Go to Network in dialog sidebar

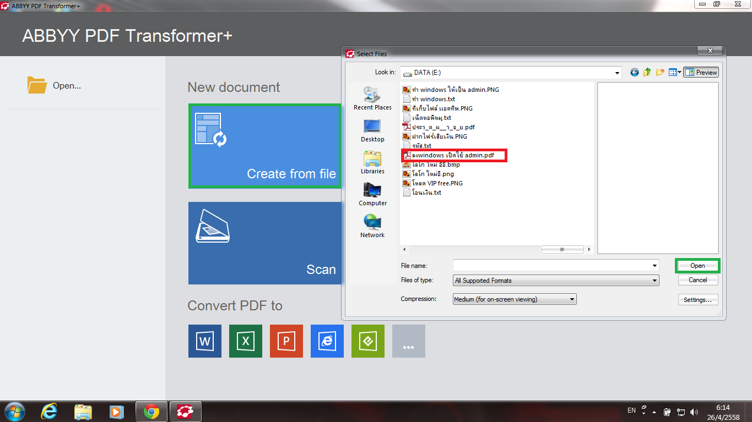[x=372, y=226]
